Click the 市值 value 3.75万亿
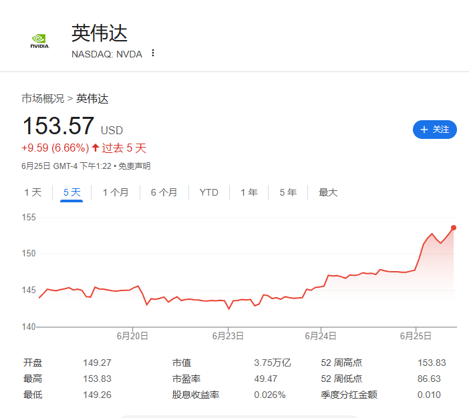Image resolution: width=469 pixels, height=418 pixels. pos(273,363)
